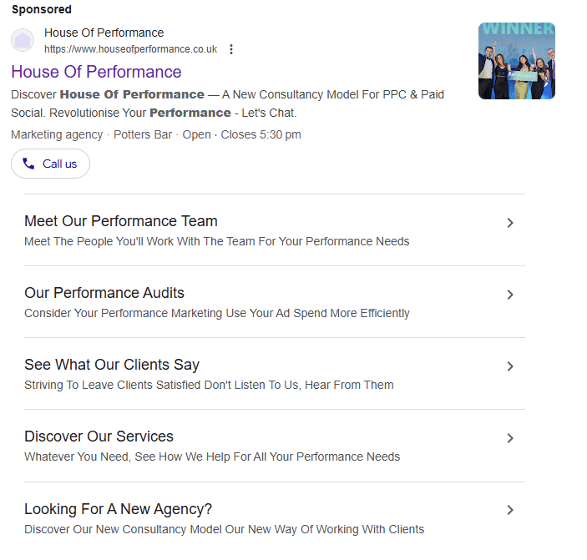Click the arrow beside Discover Our Services
This screenshot has width=587, height=560.
coord(510,438)
